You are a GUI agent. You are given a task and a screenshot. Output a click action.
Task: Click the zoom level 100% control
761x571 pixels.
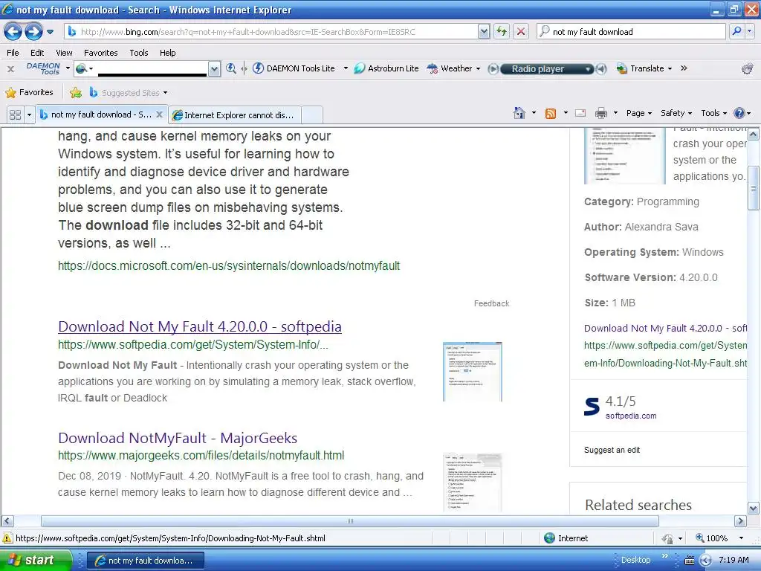(719, 538)
